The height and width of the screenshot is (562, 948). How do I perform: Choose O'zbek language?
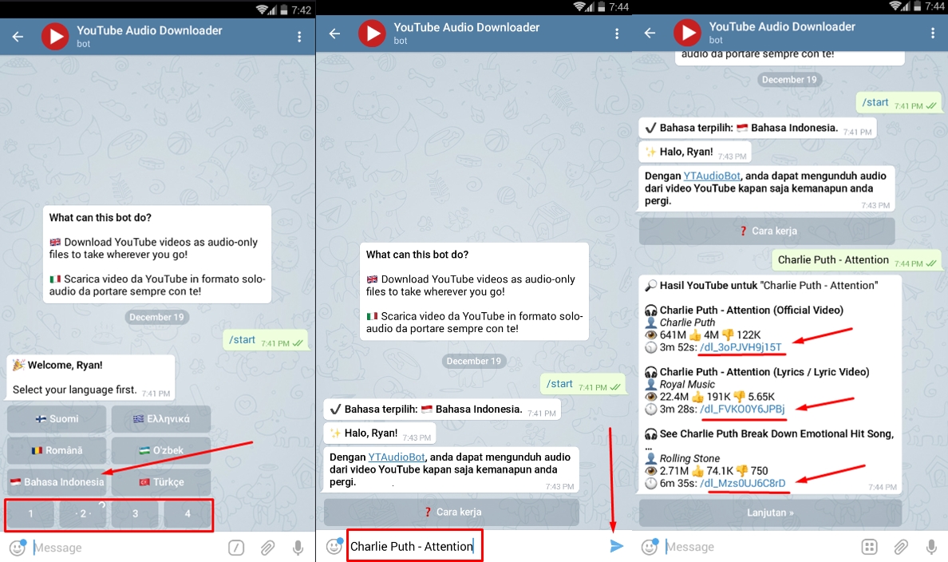coord(161,450)
